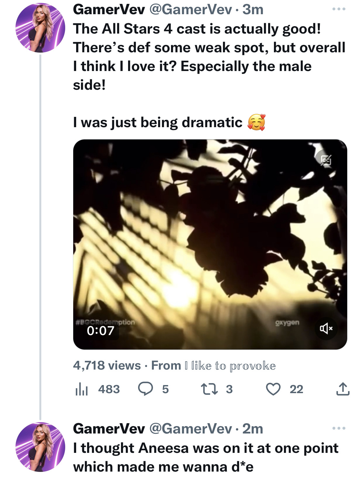Like the All Stars 4 tweet
This screenshot has height=479, width=363.
coord(273,389)
